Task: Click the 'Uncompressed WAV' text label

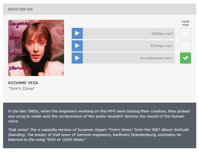Action: click(x=156, y=58)
